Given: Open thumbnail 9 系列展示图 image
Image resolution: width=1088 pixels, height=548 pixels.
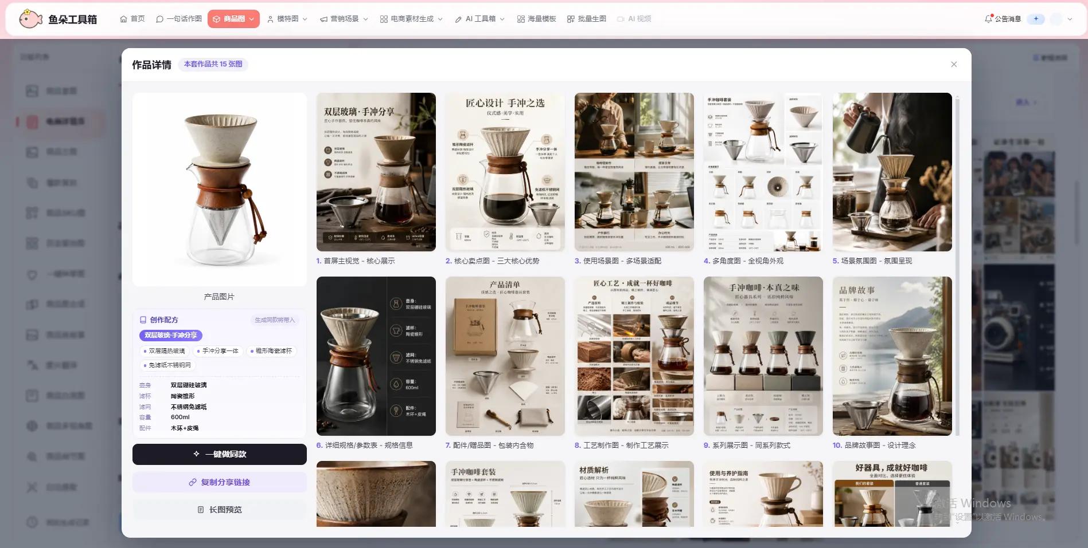Looking at the screenshot, I should pos(763,356).
